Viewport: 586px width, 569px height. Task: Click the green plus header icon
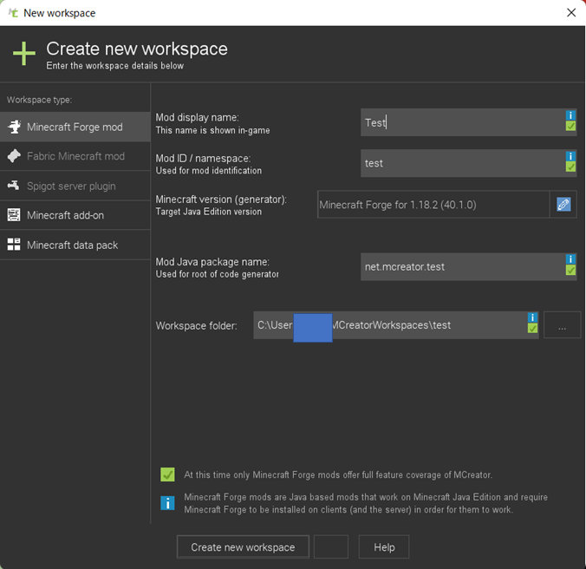click(x=24, y=54)
